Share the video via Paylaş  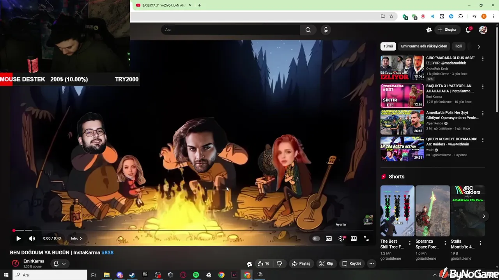[301, 264]
